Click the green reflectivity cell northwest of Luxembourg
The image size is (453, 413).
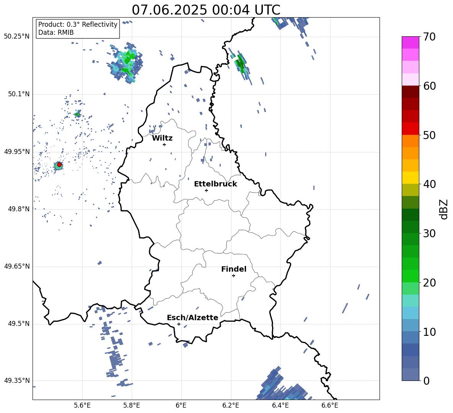coord(126,63)
